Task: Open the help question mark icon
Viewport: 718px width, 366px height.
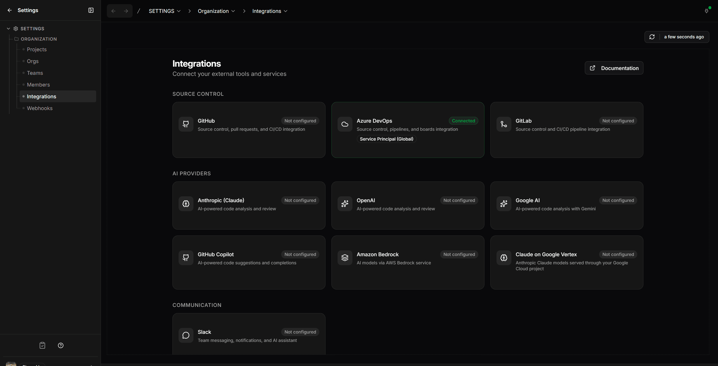Action: pos(61,345)
